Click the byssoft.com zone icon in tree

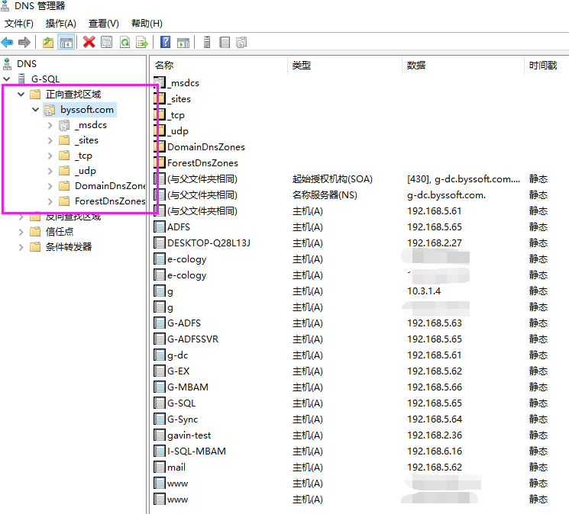pyautogui.click(x=50, y=110)
